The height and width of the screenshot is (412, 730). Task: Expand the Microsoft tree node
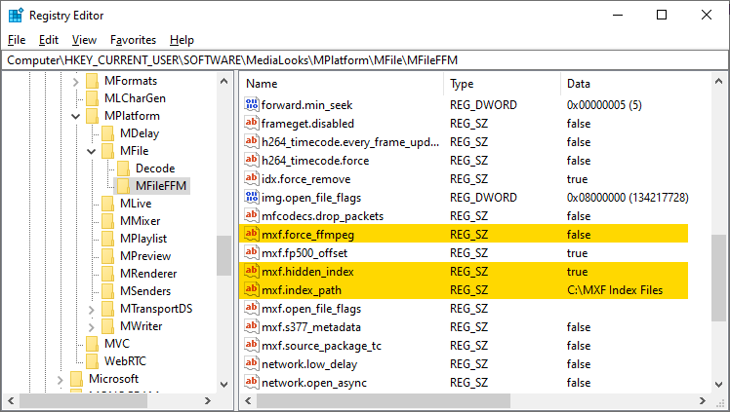pyautogui.click(x=61, y=380)
